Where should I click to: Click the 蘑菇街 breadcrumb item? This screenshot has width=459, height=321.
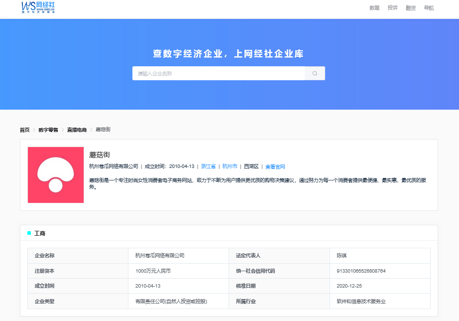pos(103,130)
